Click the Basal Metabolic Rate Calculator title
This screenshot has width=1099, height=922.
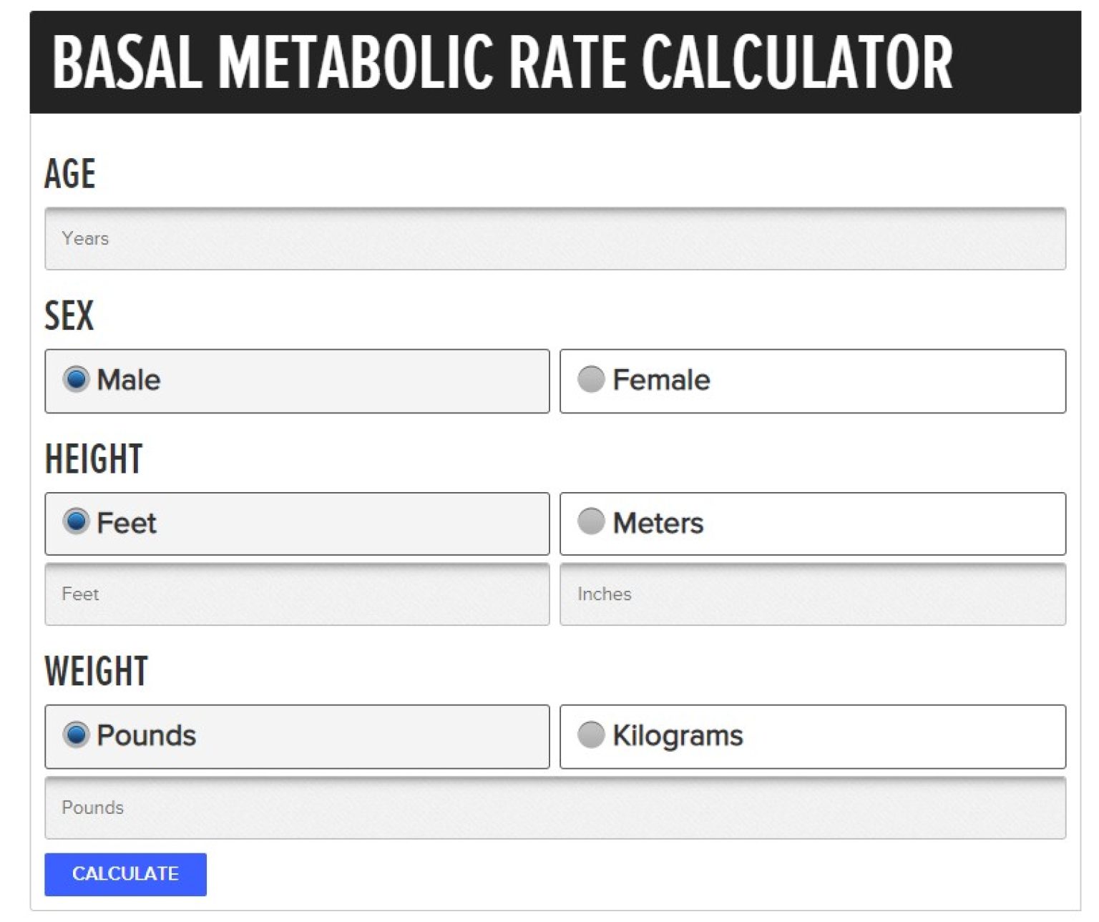tap(501, 62)
